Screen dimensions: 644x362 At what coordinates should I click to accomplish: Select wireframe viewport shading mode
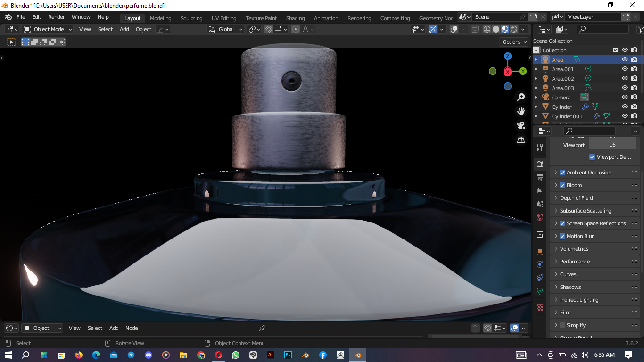pyautogui.click(x=487, y=29)
